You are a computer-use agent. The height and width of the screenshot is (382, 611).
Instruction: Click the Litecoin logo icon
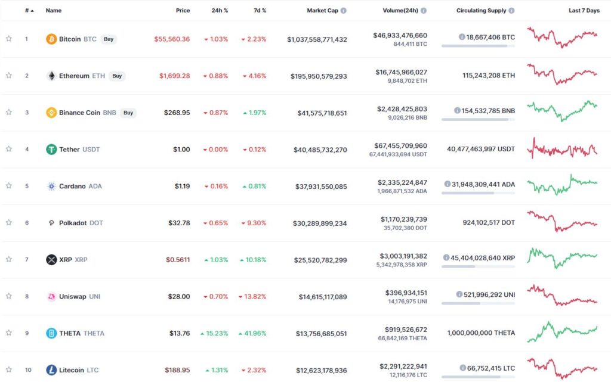point(51,370)
